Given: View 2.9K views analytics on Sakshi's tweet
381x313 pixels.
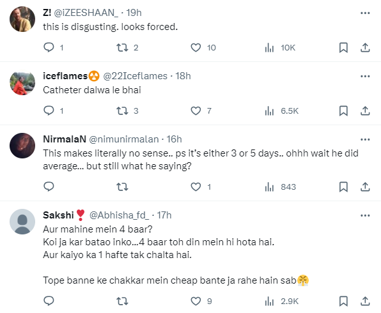Looking at the screenshot, I should [x=281, y=302].
